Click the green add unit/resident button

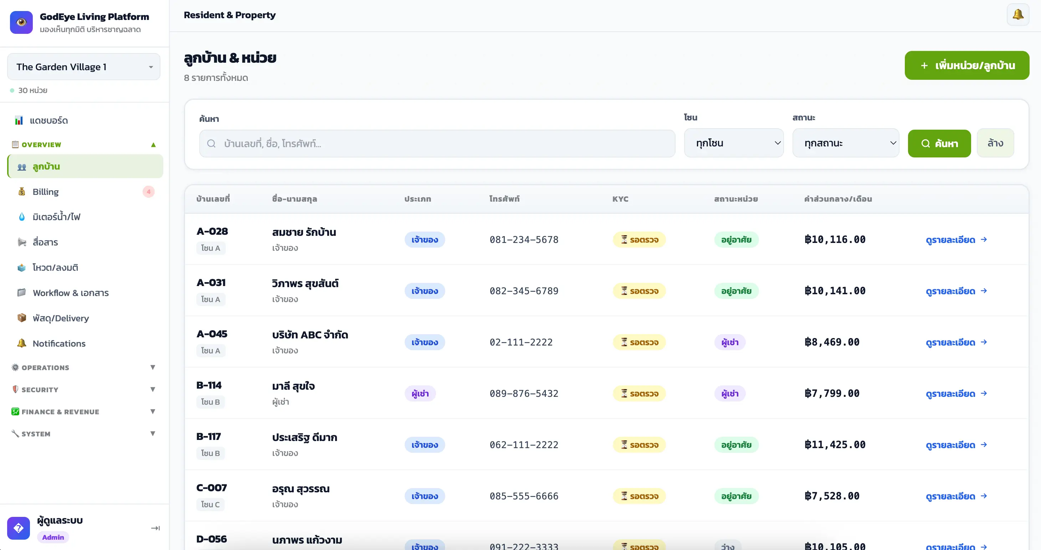[966, 66]
